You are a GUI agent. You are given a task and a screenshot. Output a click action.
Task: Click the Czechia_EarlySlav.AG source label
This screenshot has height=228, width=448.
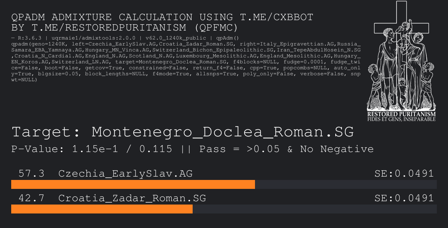(125, 174)
